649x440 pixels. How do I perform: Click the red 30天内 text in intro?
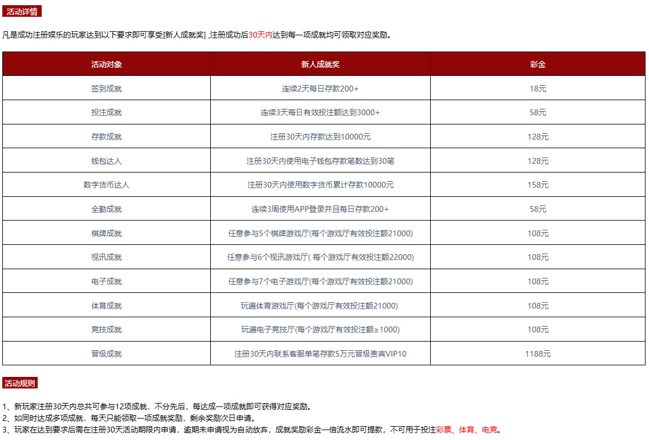[261, 35]
